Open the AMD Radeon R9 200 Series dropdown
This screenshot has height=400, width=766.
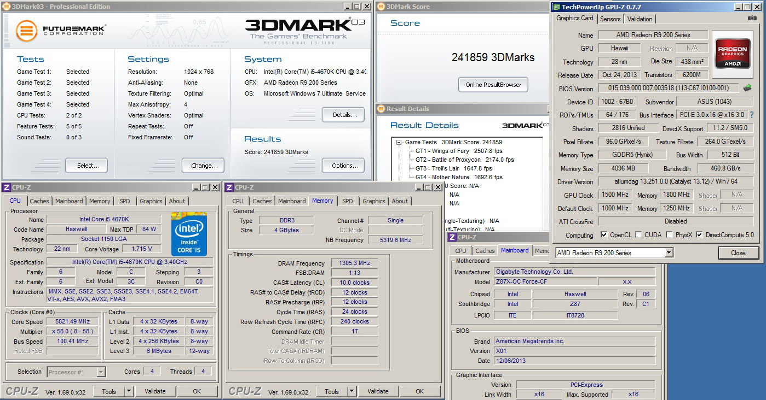(x=669, y=253)
